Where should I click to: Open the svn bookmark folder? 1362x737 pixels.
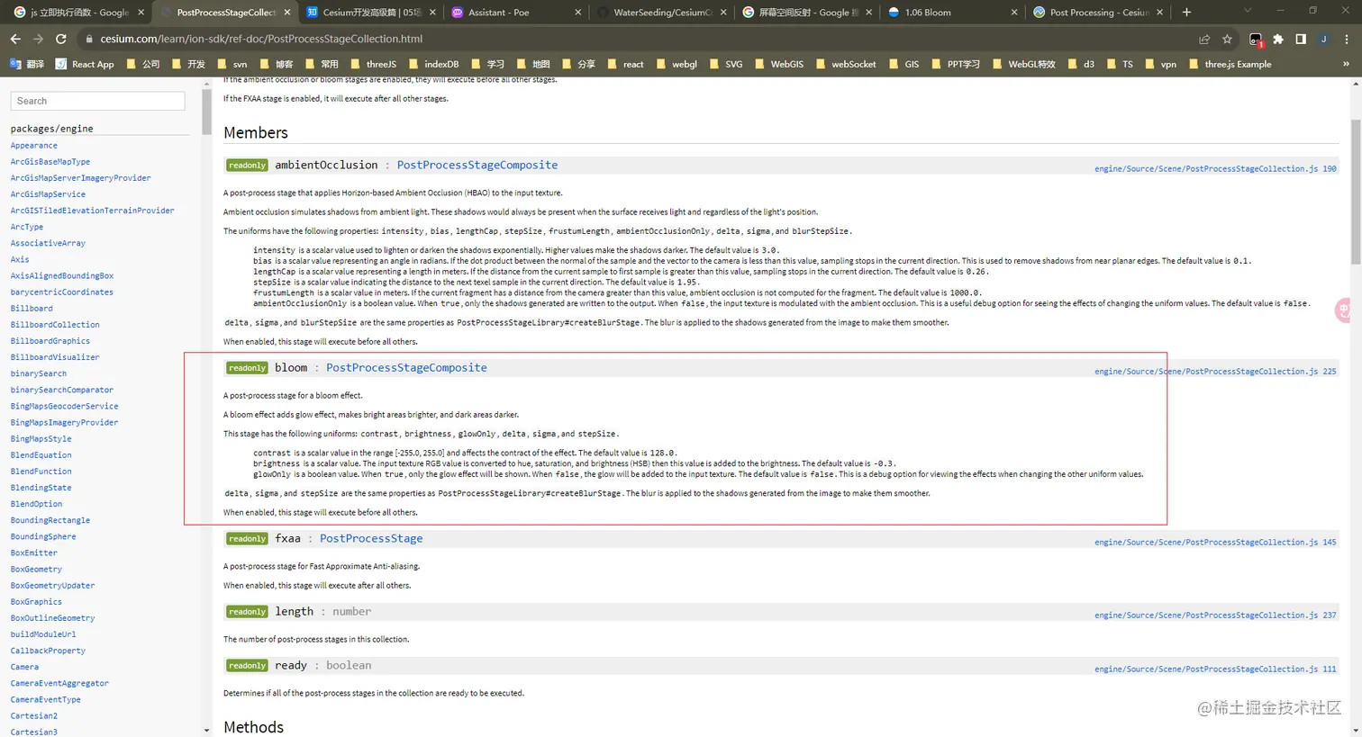(x=232, y=64)
